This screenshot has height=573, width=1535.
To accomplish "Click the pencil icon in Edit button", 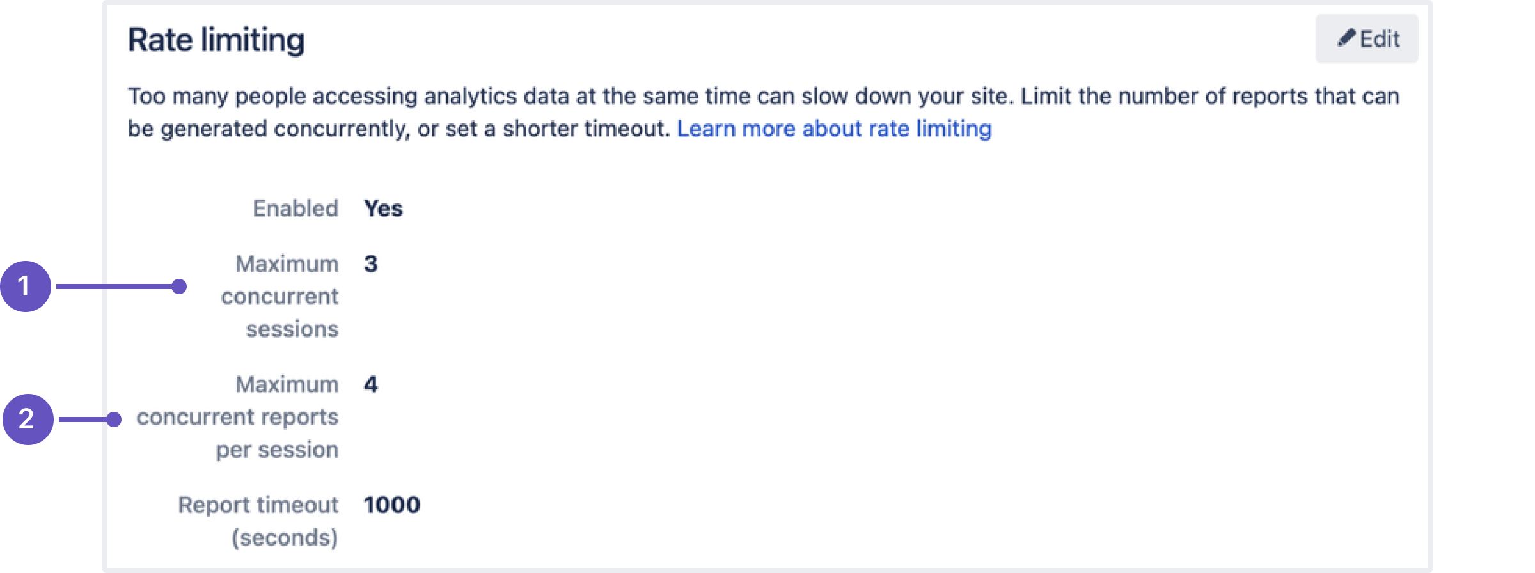I will pos(1346,39).
